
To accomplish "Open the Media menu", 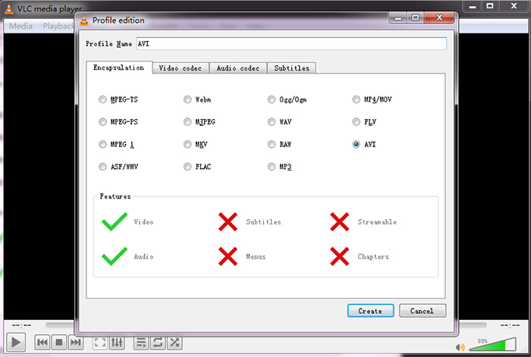I will 20,26.
